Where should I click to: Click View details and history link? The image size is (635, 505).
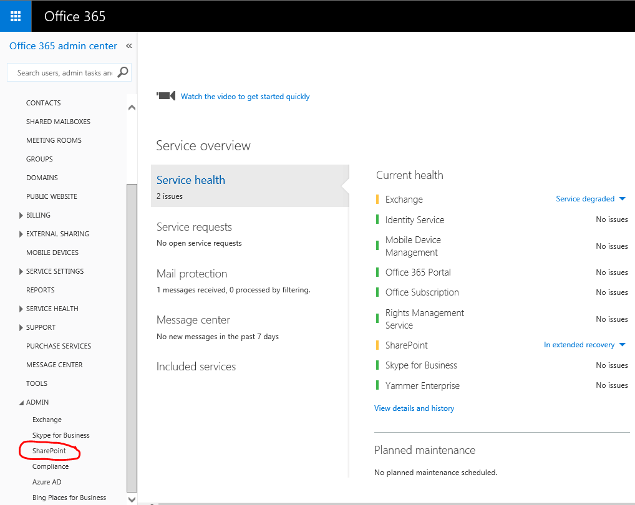(x=414, y=408)
